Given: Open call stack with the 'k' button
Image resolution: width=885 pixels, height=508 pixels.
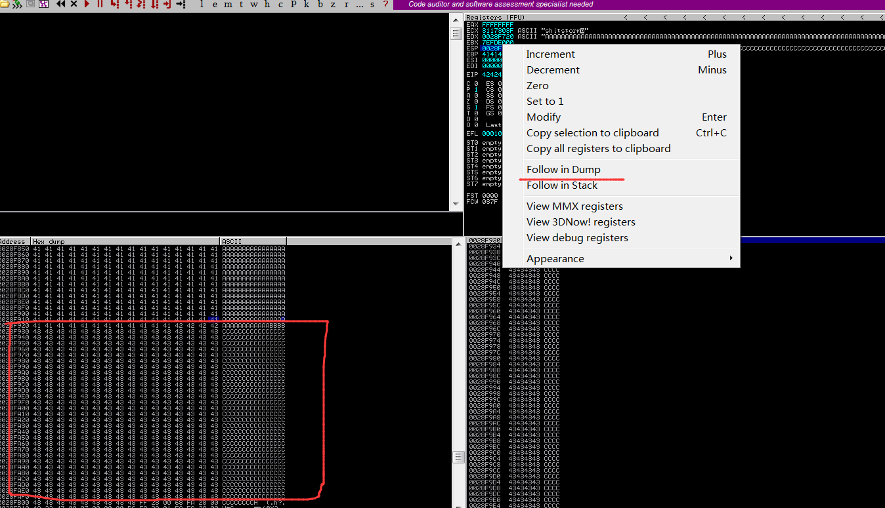Looking at the screenshot, I should click(307, 4).
